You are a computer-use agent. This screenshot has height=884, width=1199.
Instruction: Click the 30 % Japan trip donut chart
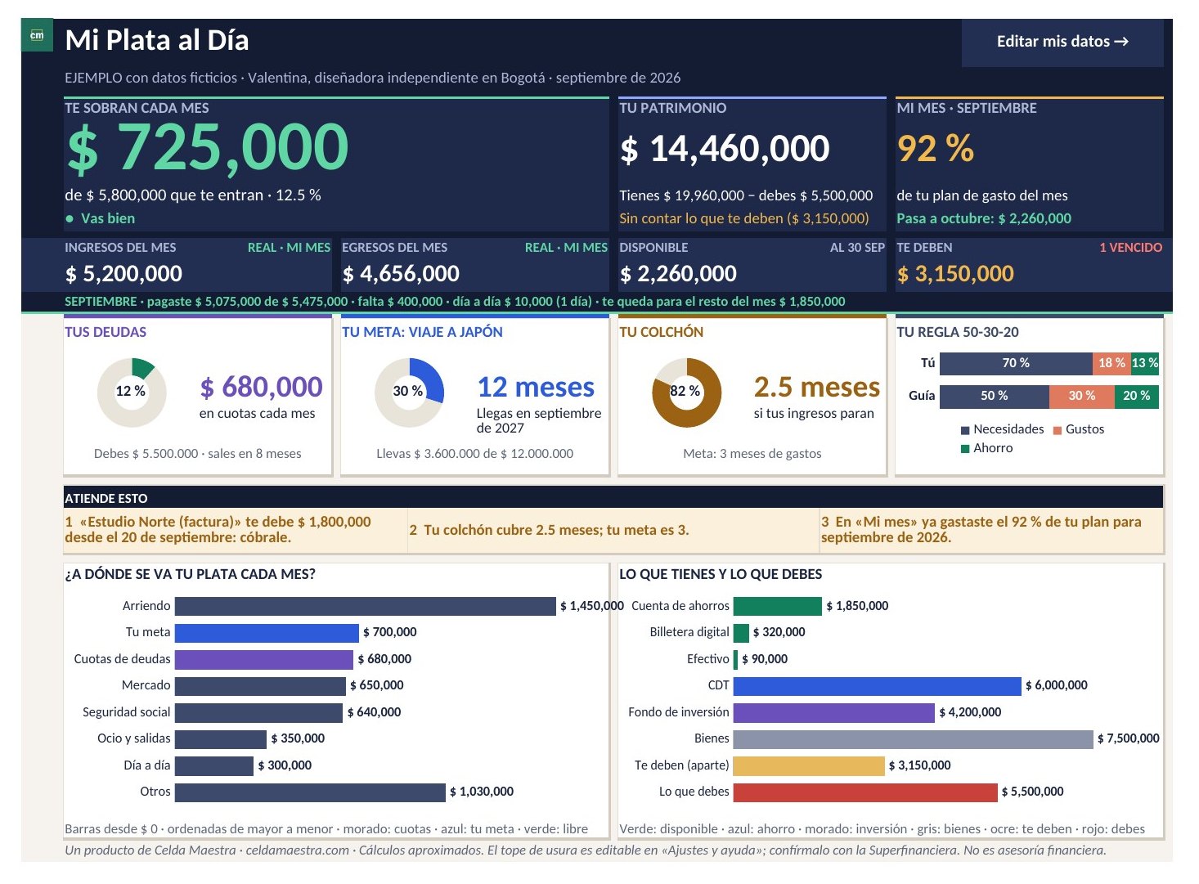click(409, 392)
